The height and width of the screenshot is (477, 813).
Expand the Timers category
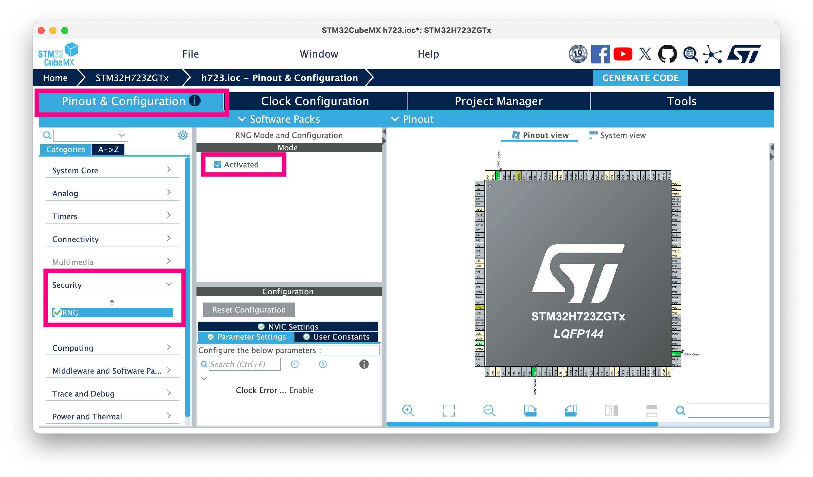coord(112,216)
